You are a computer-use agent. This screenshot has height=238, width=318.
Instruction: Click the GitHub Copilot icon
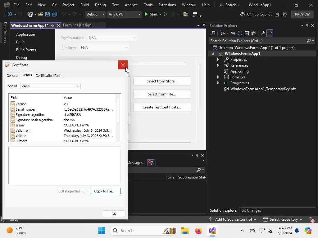pyautogui.click(x=243, y=14)
